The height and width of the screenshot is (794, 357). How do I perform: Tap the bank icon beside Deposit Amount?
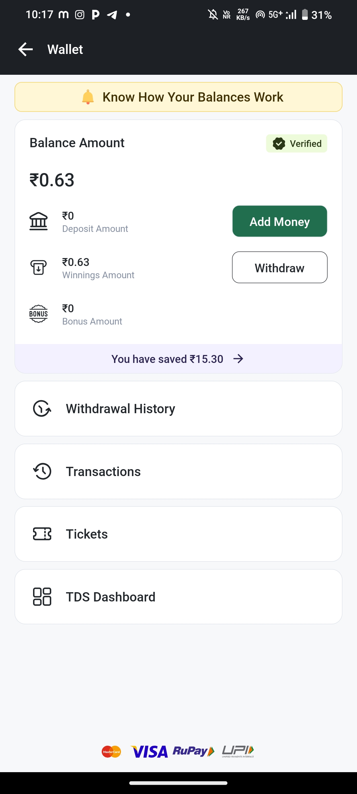[x=38, y=221]
